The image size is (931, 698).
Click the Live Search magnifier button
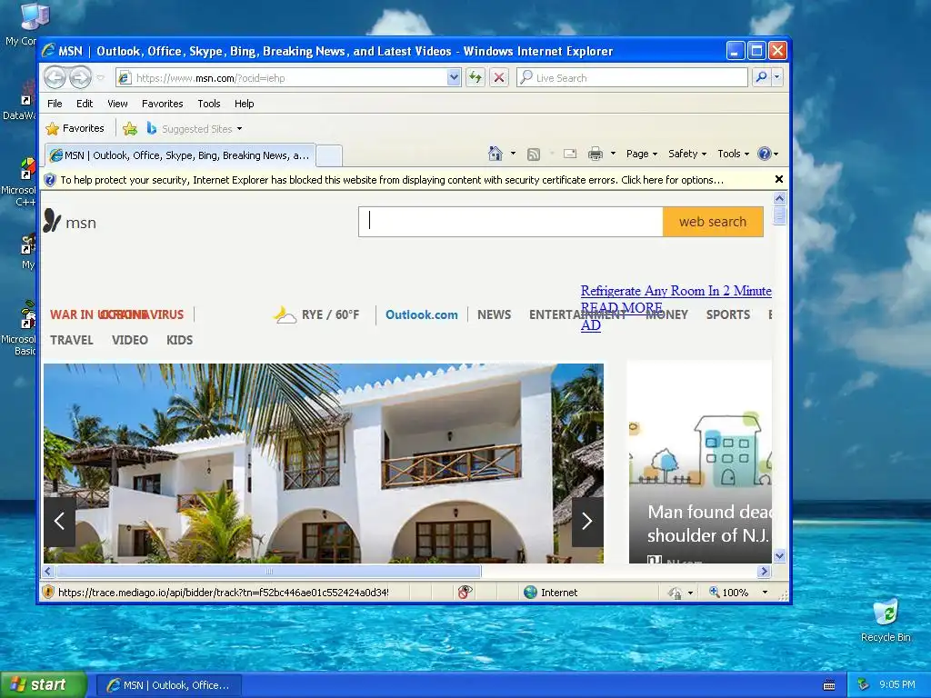click(x=761, y=78)
